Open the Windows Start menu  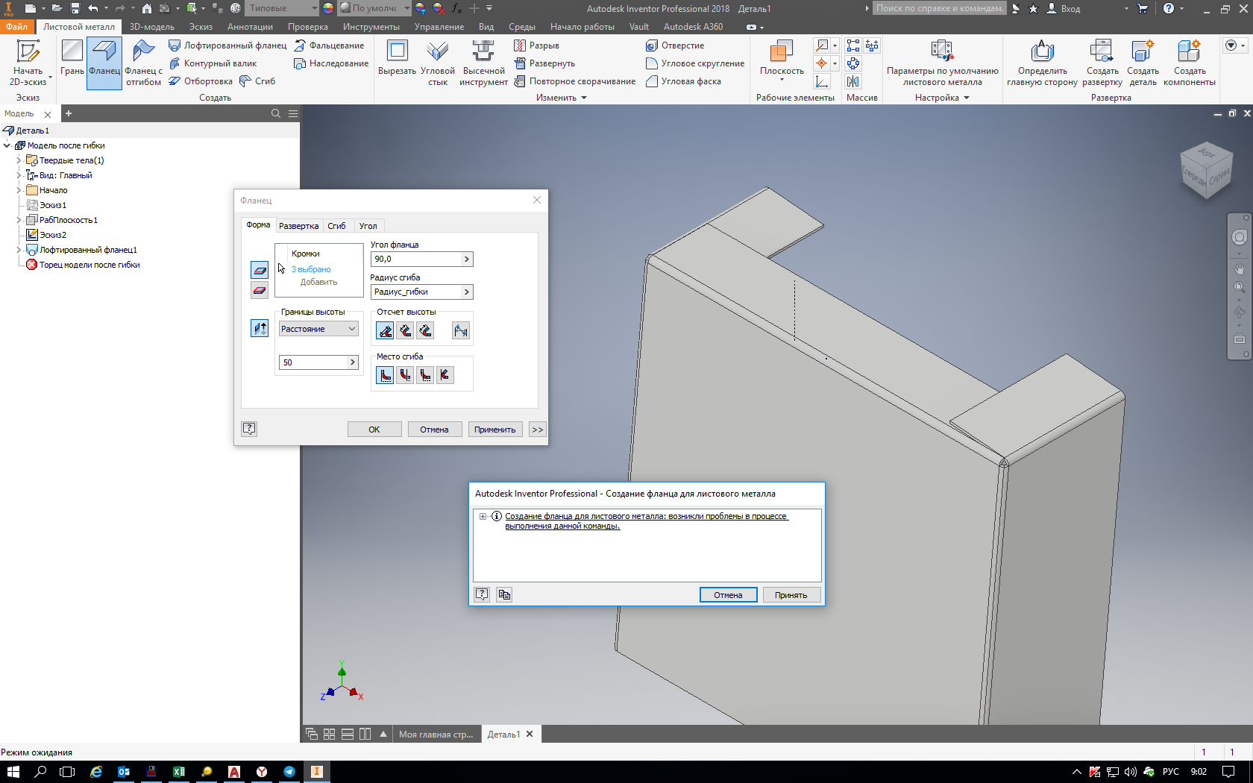pos(13,772)
